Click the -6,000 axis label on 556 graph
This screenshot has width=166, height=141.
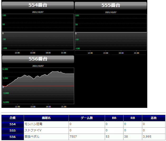6,102
